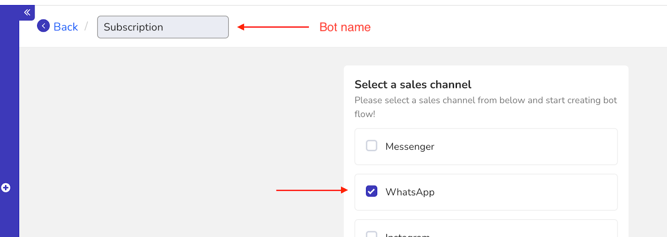Image resolution: width=667 pixels, height=237 pixels.
Task: Tick the partially visible Instagram checkbox
Action: [x=371, y=234]
